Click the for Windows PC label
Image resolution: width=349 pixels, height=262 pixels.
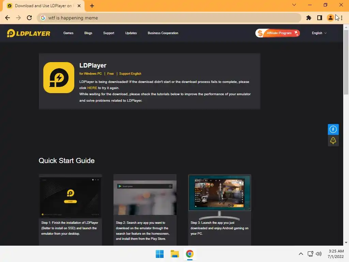90,74
